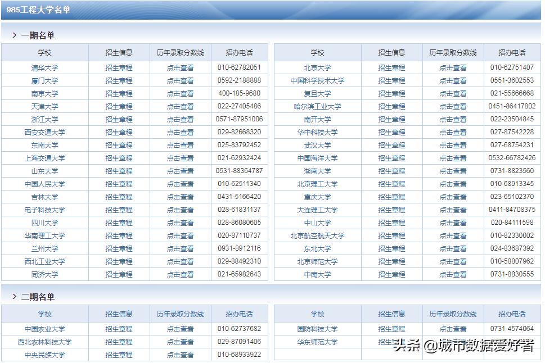
Task: Select the 天津大学 link
Action: (x=45, y=106)
